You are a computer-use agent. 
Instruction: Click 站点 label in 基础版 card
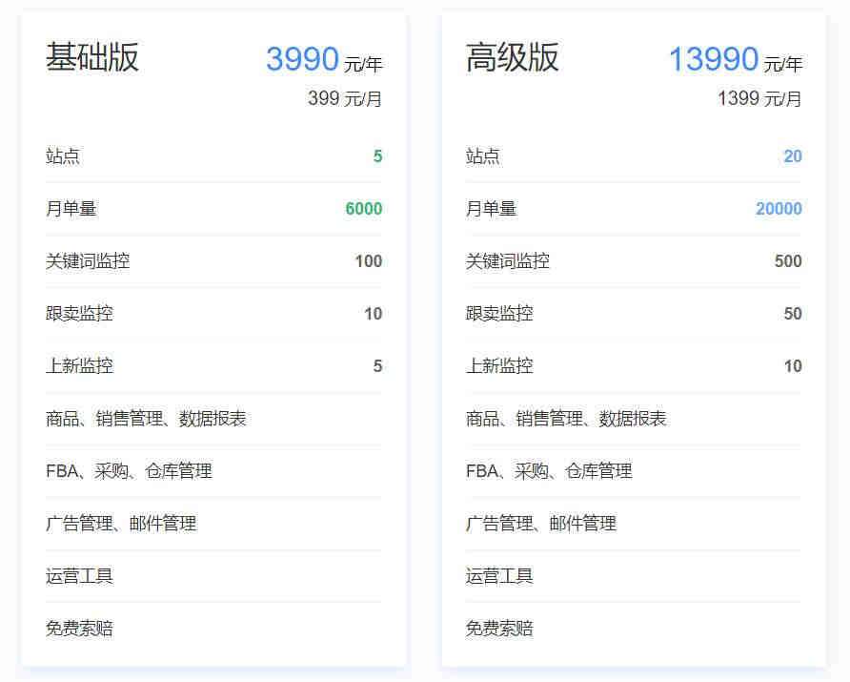pos(63,156)
